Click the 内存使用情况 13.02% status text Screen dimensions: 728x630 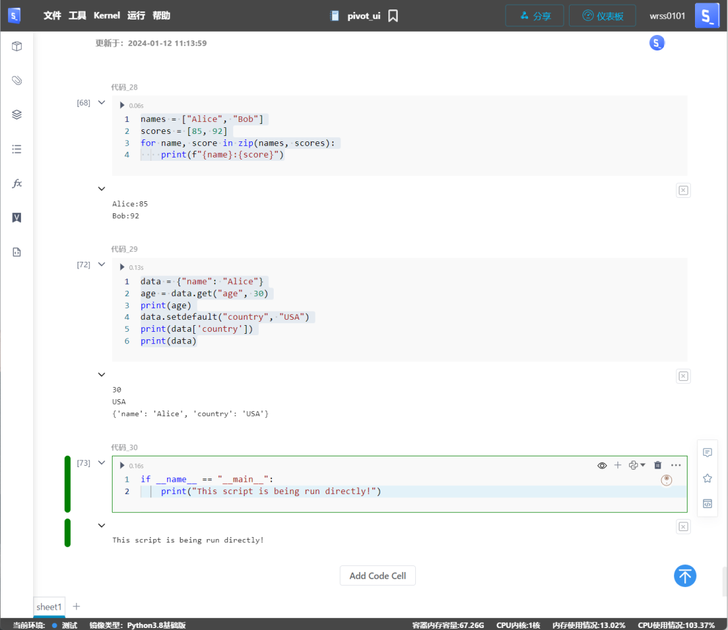point(588,625)
